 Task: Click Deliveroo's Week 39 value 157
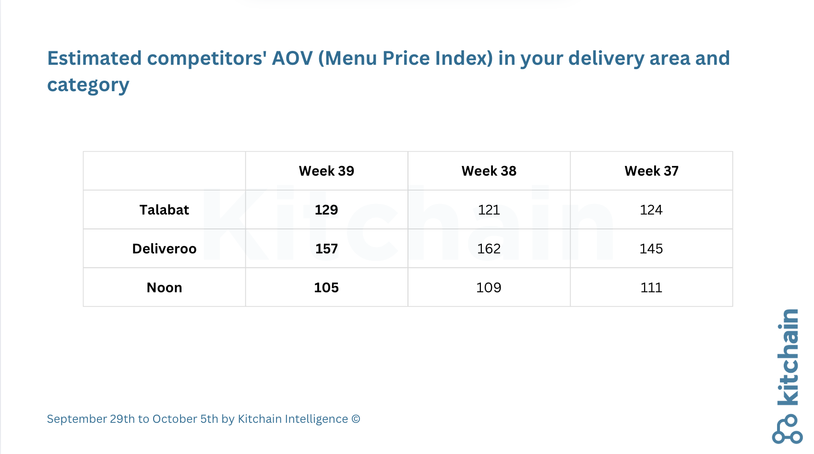(326, 249)
